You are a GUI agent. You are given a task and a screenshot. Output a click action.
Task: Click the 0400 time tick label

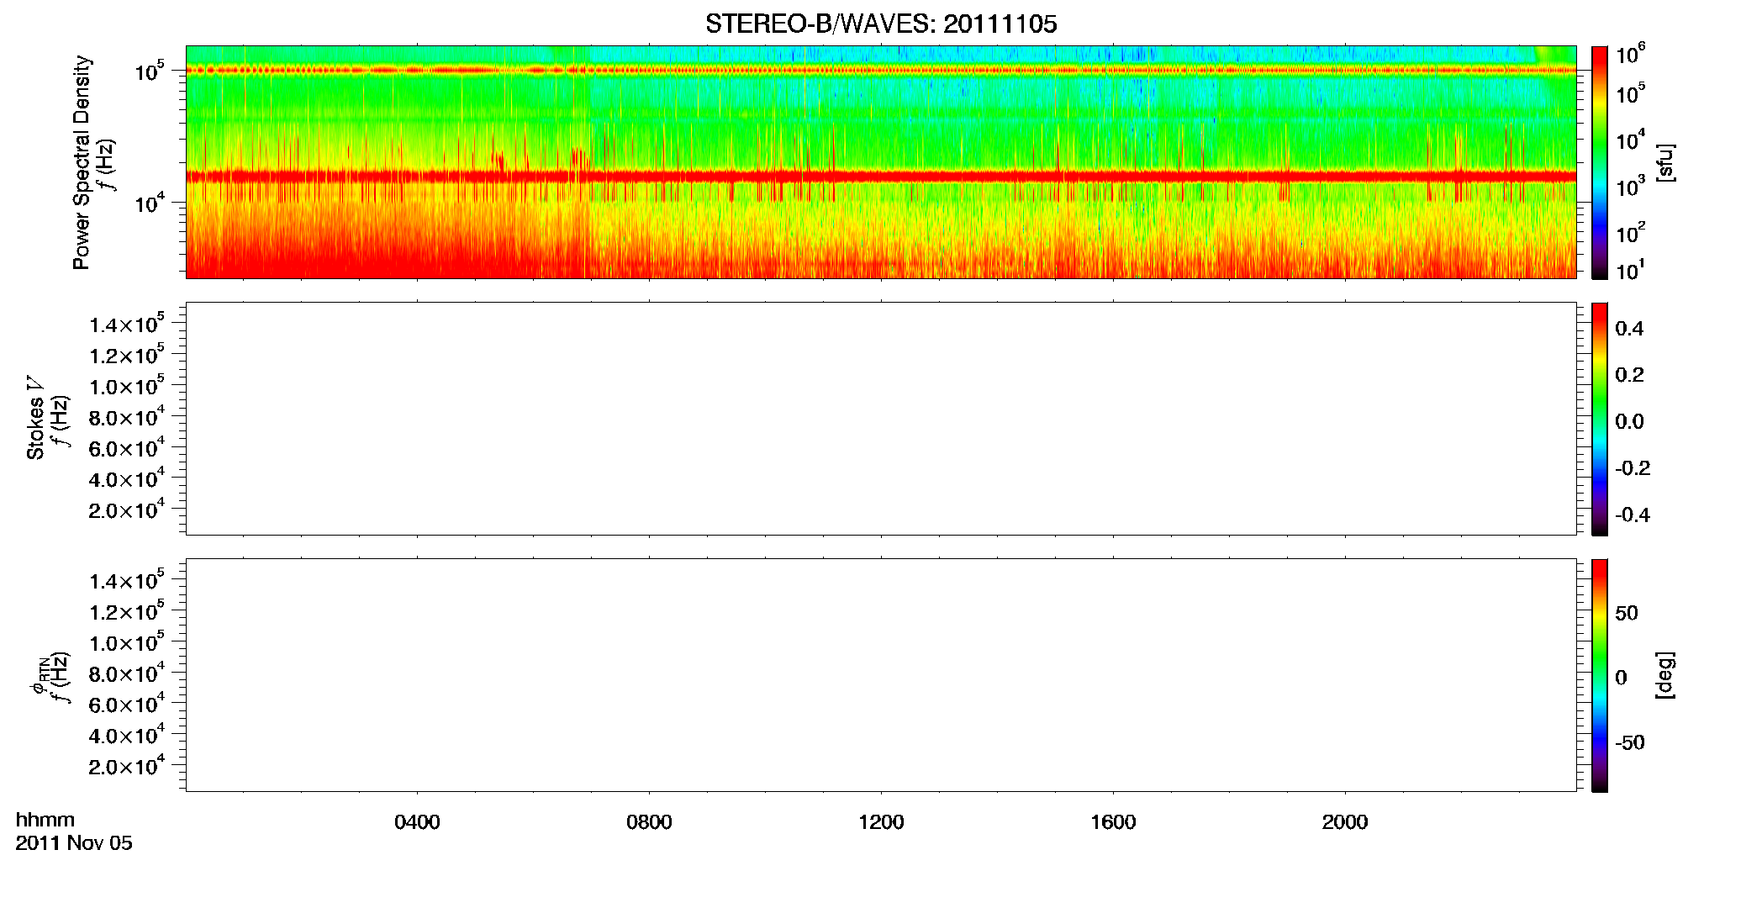[x=417, y=822]
